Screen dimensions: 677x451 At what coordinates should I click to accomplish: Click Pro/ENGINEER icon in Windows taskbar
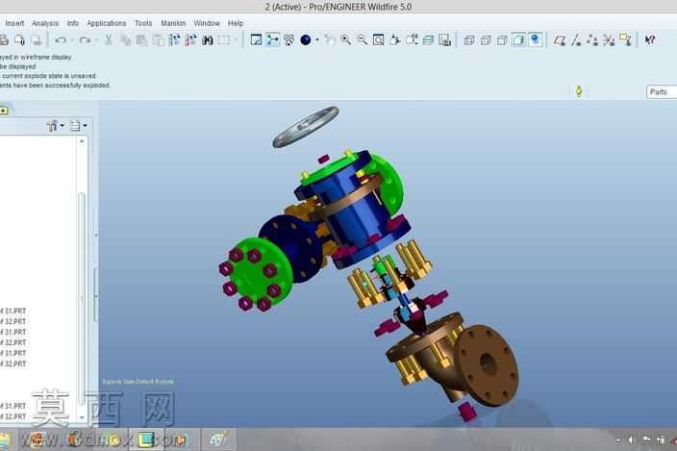146,439
